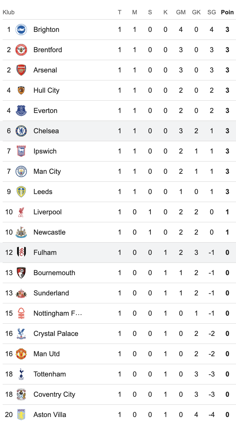This screenshot has height=424, width=236.
Task: Select the Arsenal cannon crest
Action: pos(21,70)
